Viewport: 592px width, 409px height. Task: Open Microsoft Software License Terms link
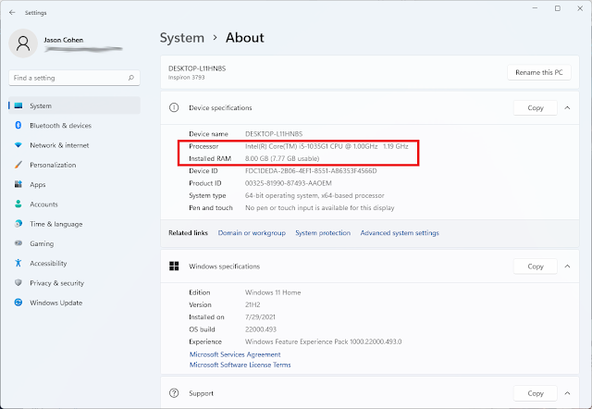coord(240,365)
